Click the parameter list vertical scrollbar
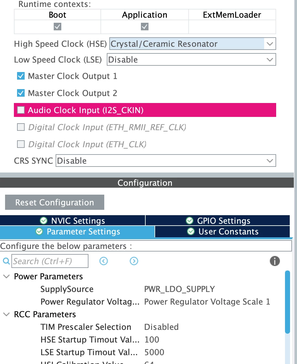The image size is (297, 364). click(x=288, y=302)
